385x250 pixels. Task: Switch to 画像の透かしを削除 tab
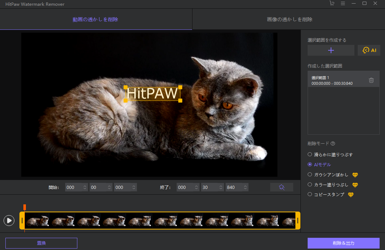point(289,19)
